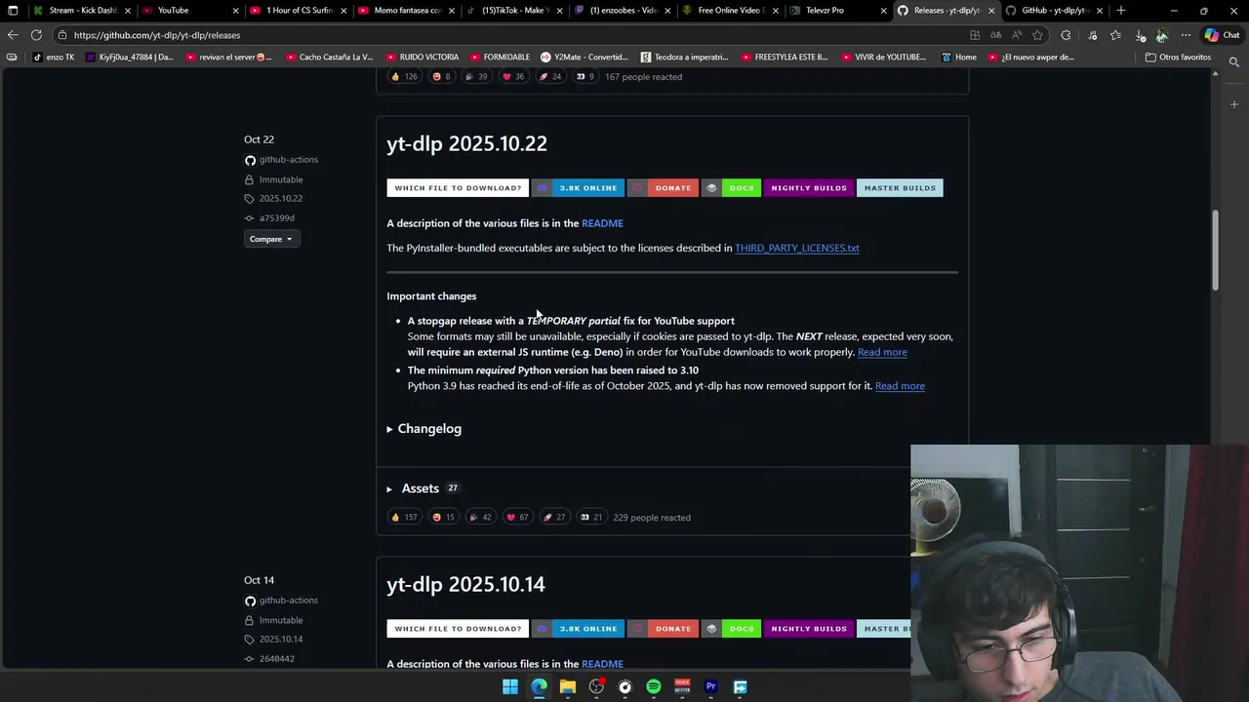Open the translate icon in address bar
This screenshot has height=702, width=1249.
pos(996,35)
